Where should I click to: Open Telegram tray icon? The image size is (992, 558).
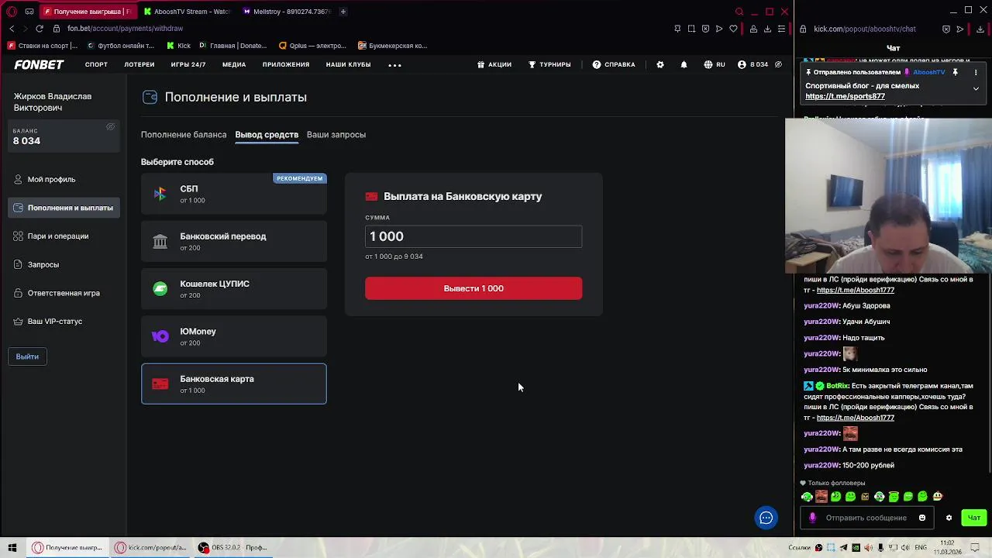844,547
